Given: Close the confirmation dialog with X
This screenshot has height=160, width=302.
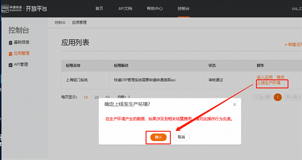Looking at the screenshot, I should point(235,105).
